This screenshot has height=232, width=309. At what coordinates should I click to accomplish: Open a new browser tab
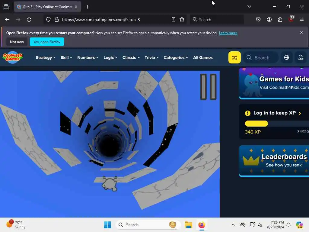(x=87, y=7)
